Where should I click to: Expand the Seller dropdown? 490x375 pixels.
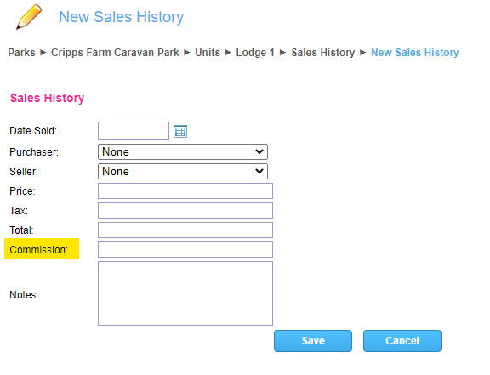pyautogui.click(x=183, y=171)
